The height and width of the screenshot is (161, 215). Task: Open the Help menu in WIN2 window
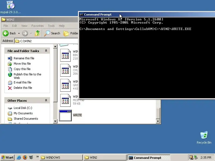coord(62,26)
